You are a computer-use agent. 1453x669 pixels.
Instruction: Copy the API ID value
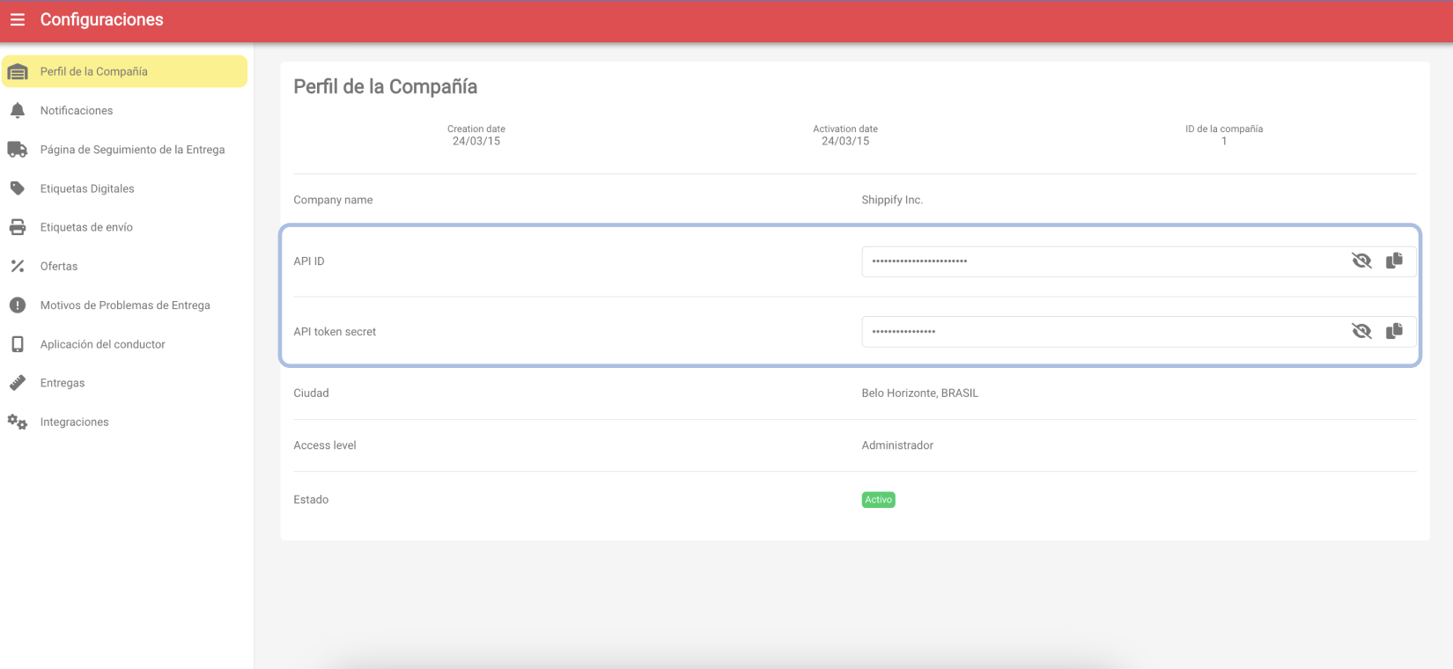[1394, 261]
